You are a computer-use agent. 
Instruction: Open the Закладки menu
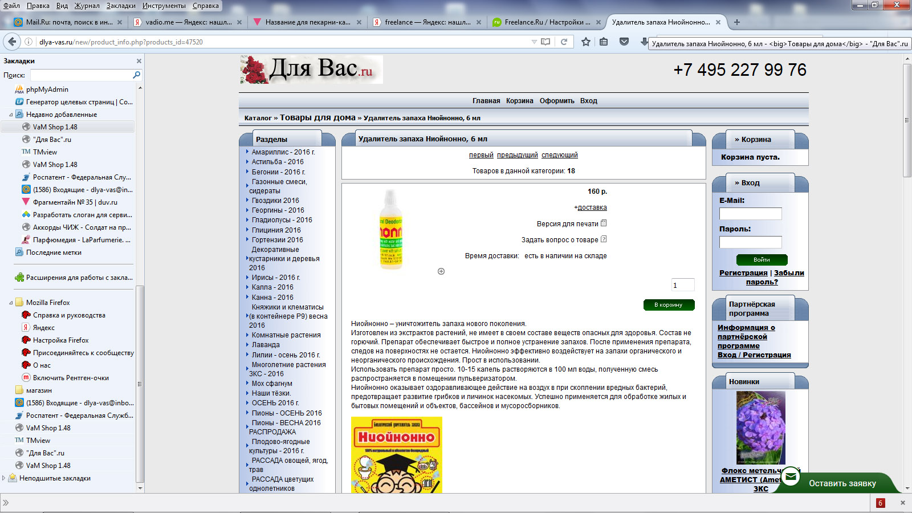(x=121, y=6)
